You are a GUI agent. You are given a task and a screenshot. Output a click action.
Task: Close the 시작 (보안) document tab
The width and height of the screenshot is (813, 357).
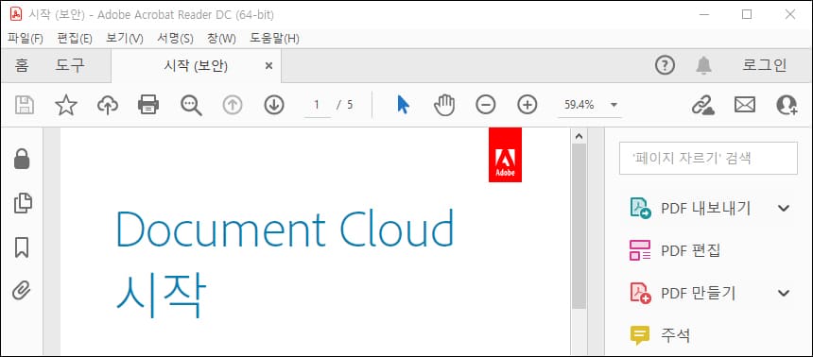(x=268, y=66)
